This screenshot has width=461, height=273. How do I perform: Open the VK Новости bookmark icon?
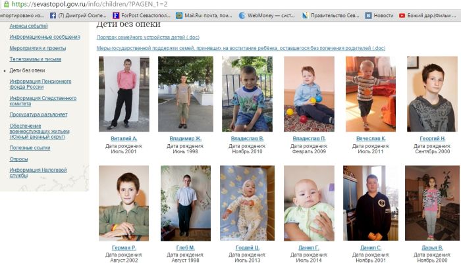[368, 15]
